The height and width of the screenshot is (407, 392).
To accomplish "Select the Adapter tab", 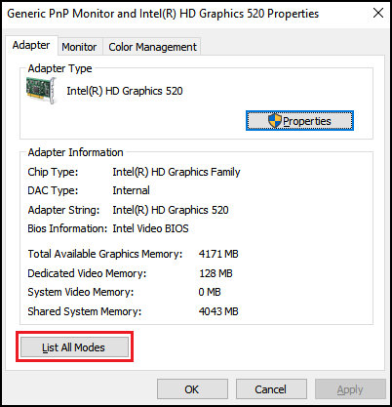I will pos(31,45).
